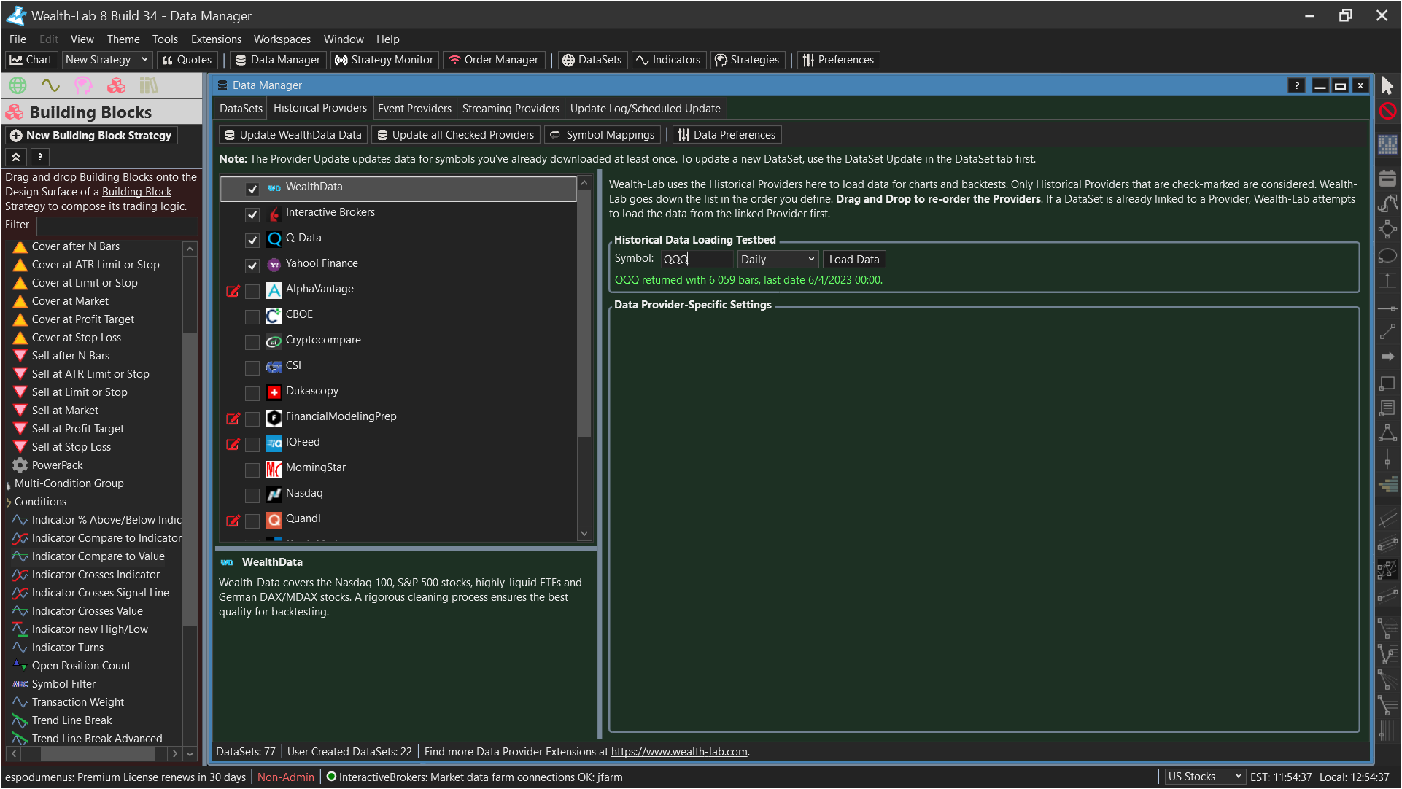Open the green globe panel icon
Image resolution: width=1402 pixels, height=789 pixels.
tap(18, 86)
